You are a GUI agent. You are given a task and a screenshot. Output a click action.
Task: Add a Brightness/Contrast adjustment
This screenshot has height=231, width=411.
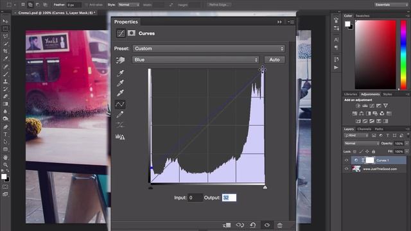[x=358, y=106]
